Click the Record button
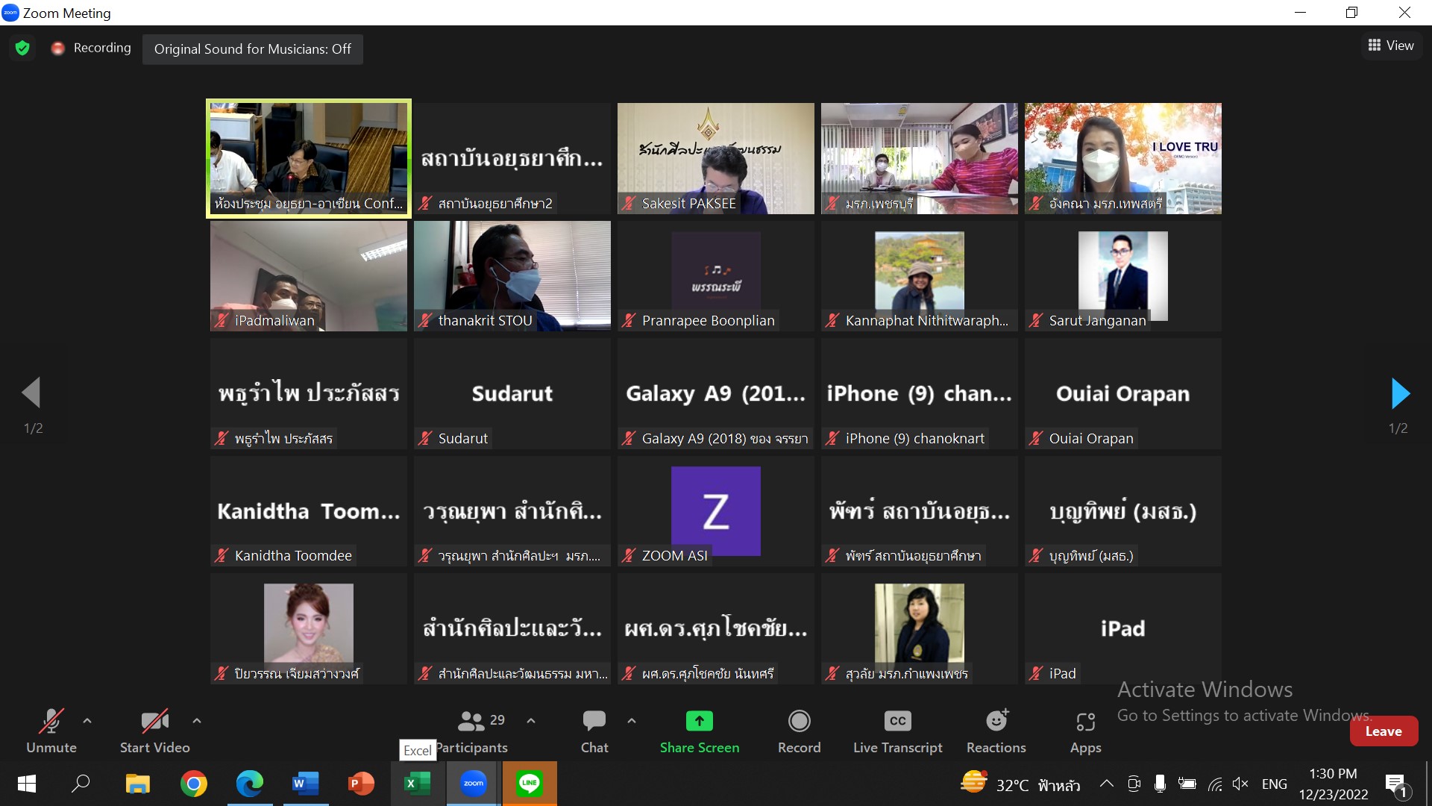 click(799, 731)
